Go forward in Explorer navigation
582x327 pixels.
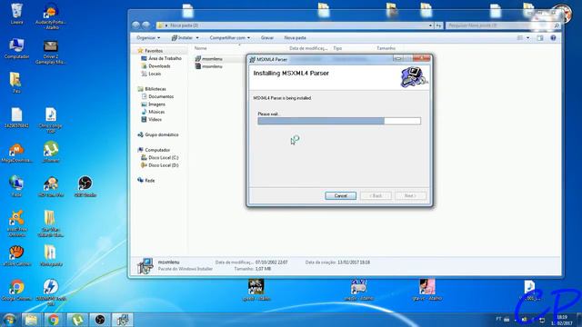[x=146, y=25]
